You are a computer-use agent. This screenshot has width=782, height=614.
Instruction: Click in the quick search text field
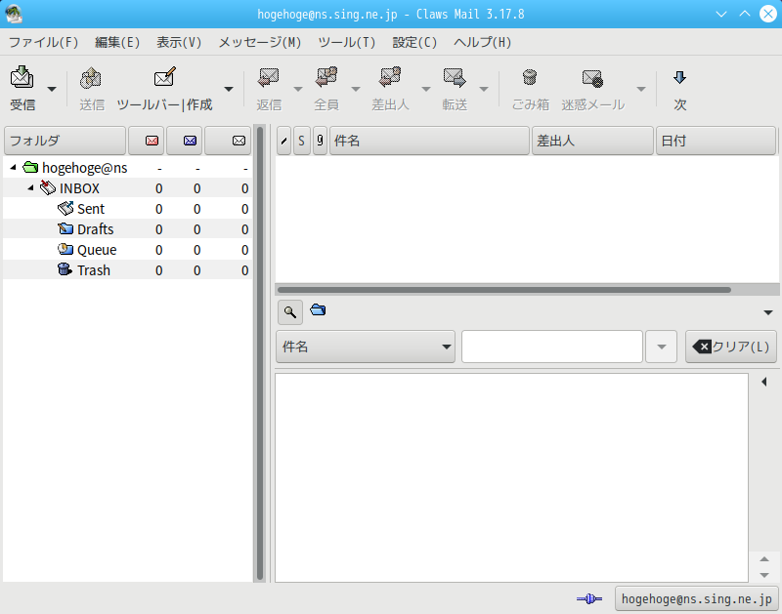coord(551,347)
